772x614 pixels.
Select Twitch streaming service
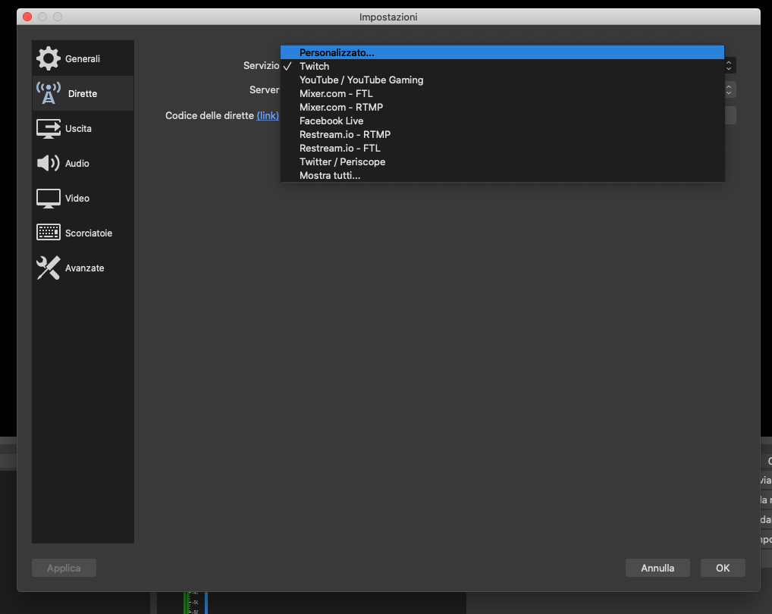[x=502, y=66]
